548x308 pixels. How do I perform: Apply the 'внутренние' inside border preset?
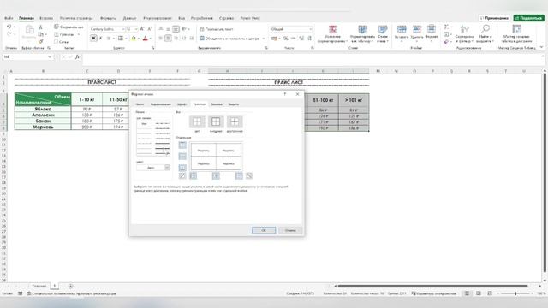pos(235,121)
